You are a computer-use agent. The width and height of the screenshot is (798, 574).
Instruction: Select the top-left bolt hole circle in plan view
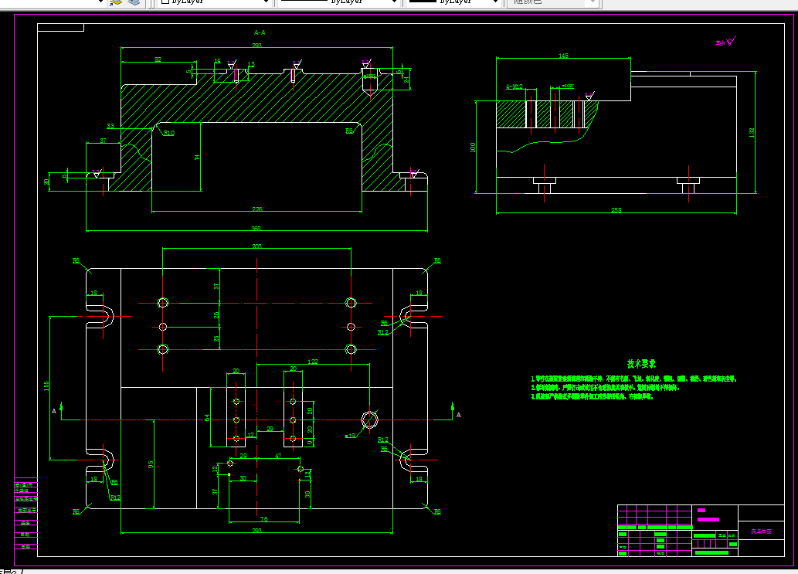tap(163, 304)
